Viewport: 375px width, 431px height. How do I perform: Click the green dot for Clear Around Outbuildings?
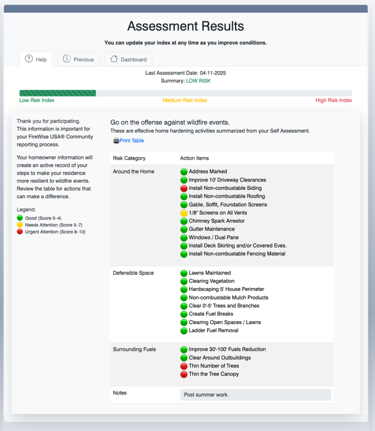(x=184, y=358)
